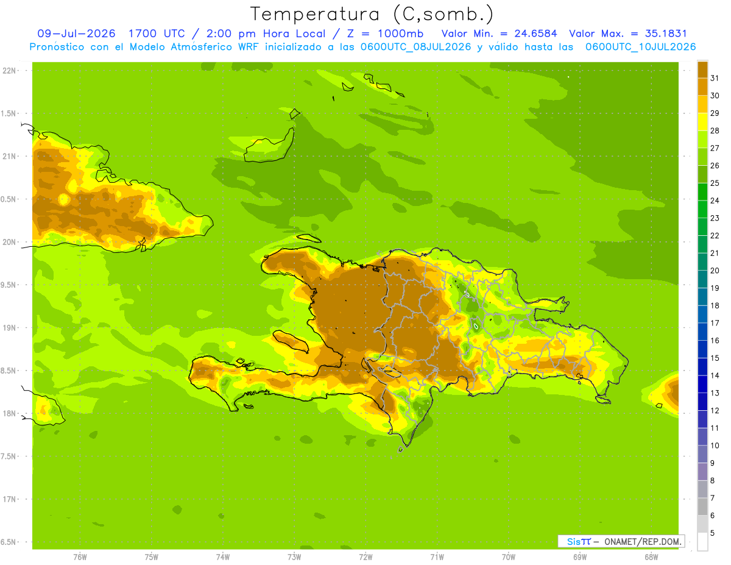Image resolution: width=731 pixels, height=565 pixels.
Task: Click legend value "22"
Action: (x=715, y=236)
